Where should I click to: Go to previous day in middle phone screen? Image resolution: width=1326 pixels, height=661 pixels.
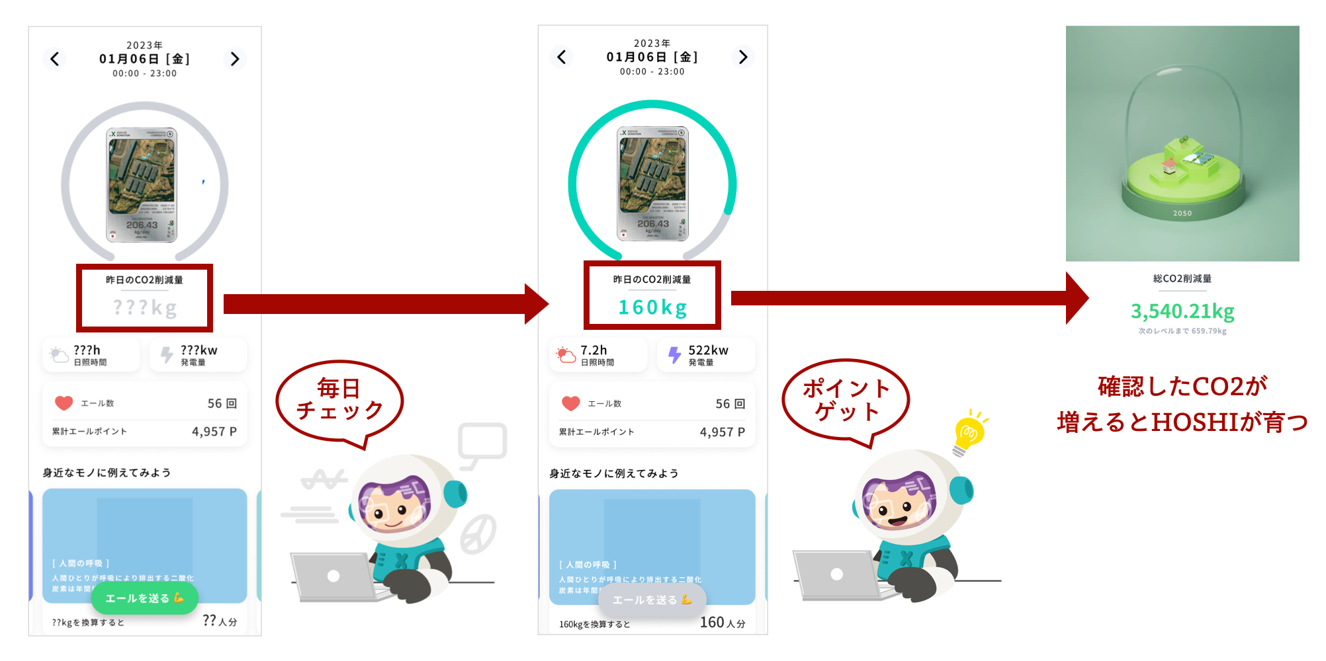pos(561,57)
